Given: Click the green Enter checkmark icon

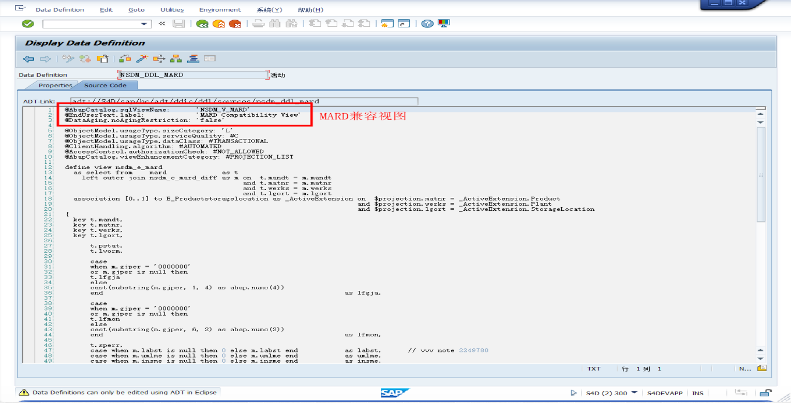Looking at the screenshot, I should pos(28,24).
